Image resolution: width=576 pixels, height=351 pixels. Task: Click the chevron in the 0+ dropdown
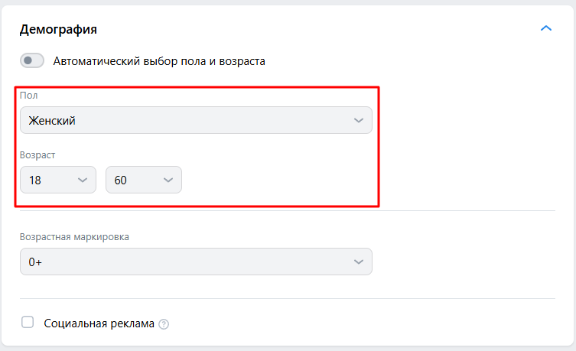[359, 262]
